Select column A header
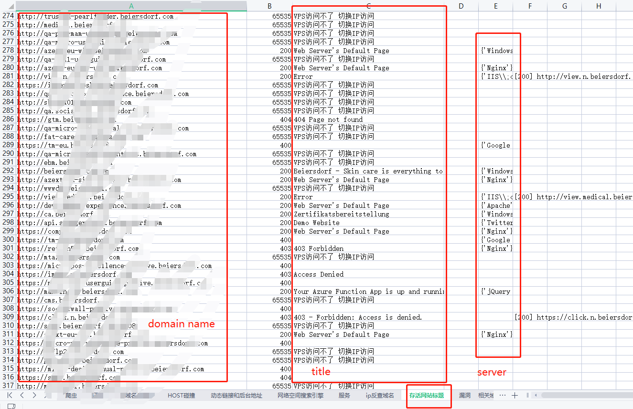 131,6
